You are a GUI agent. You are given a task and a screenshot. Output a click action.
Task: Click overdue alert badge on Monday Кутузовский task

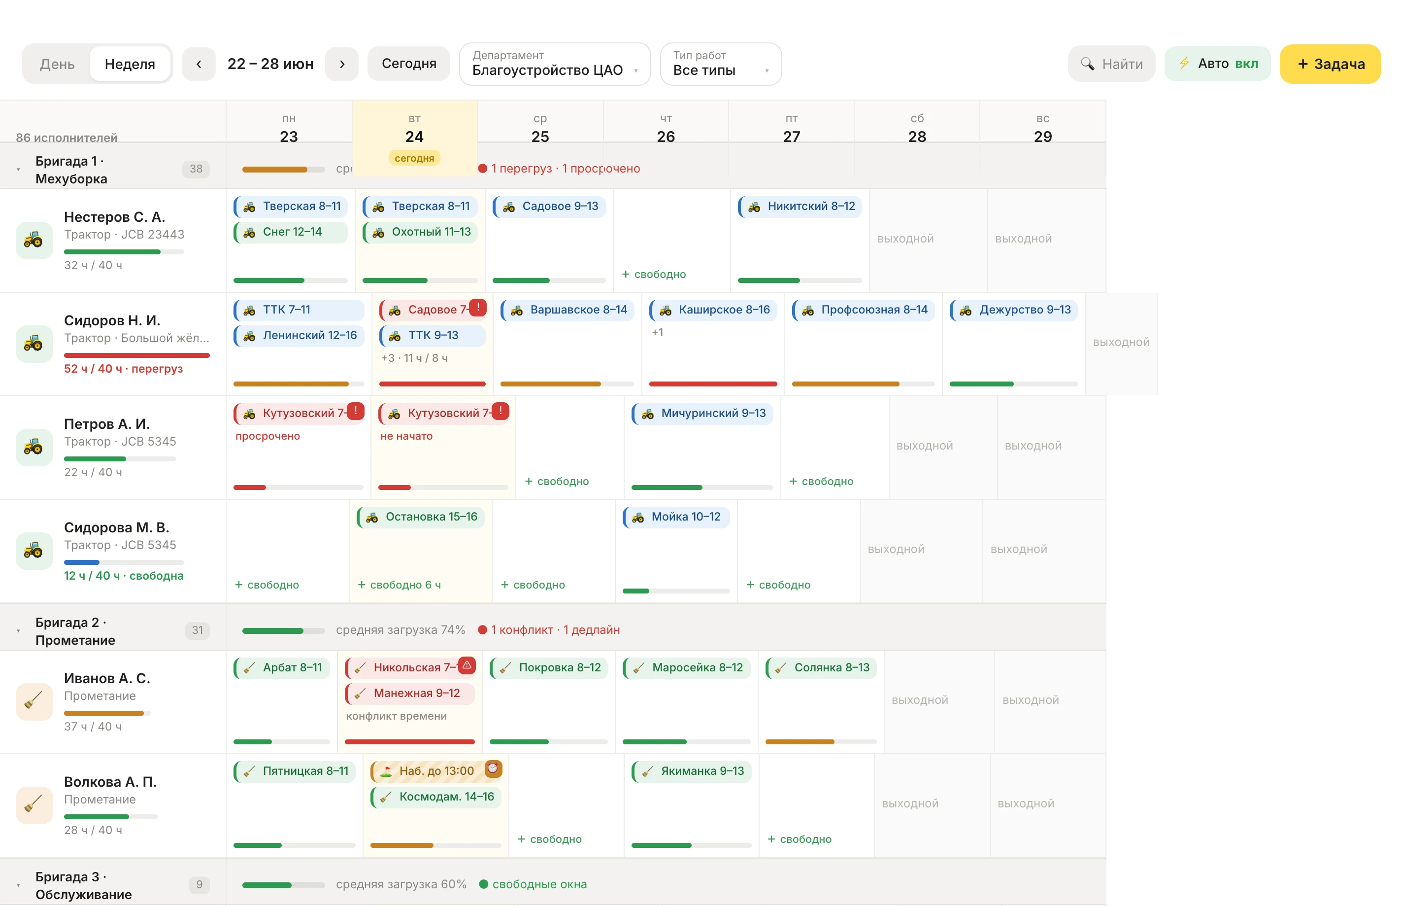356,411
